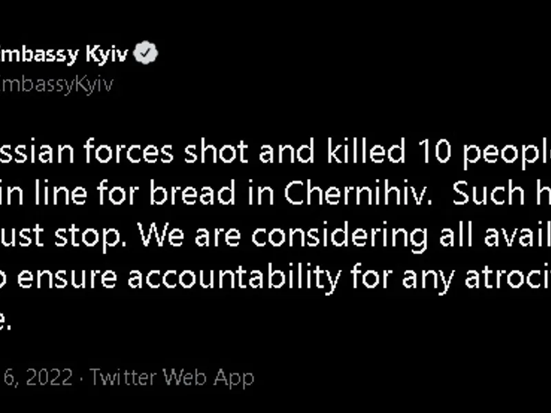Open the Twitter Web App source link

pos(171,377)
